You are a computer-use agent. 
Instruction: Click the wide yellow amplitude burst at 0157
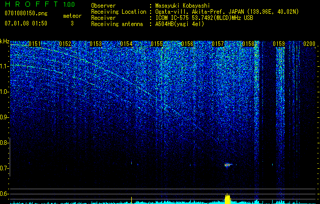point(227,199)
